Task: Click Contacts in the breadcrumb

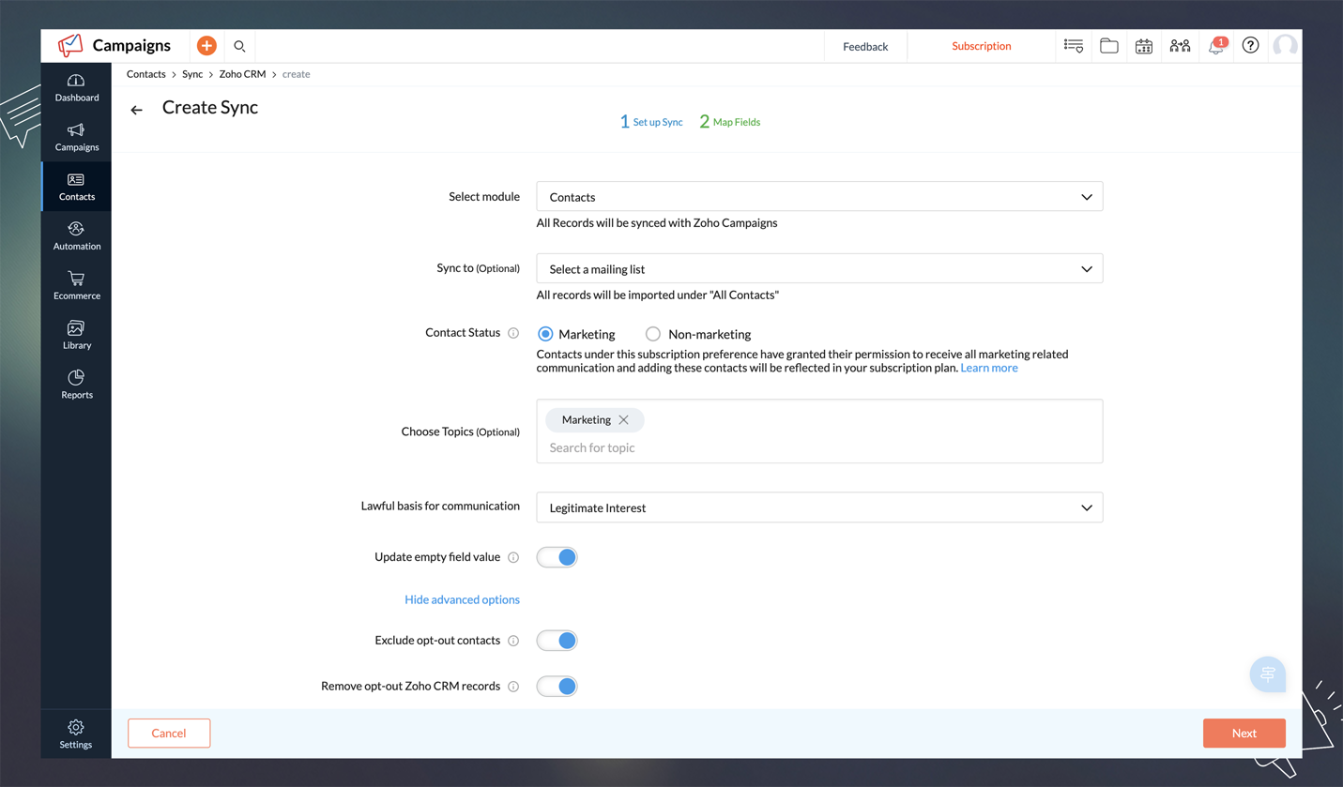Action: (x=146, y=74)
